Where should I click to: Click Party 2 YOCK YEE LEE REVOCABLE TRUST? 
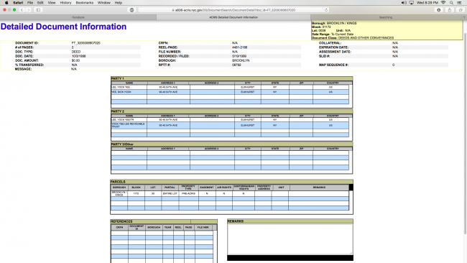(128, 125)
